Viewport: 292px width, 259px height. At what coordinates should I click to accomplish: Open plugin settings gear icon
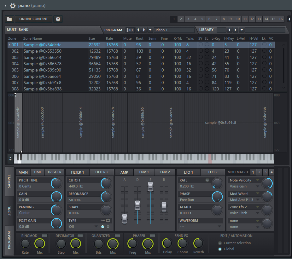click(x=13, y=6)
